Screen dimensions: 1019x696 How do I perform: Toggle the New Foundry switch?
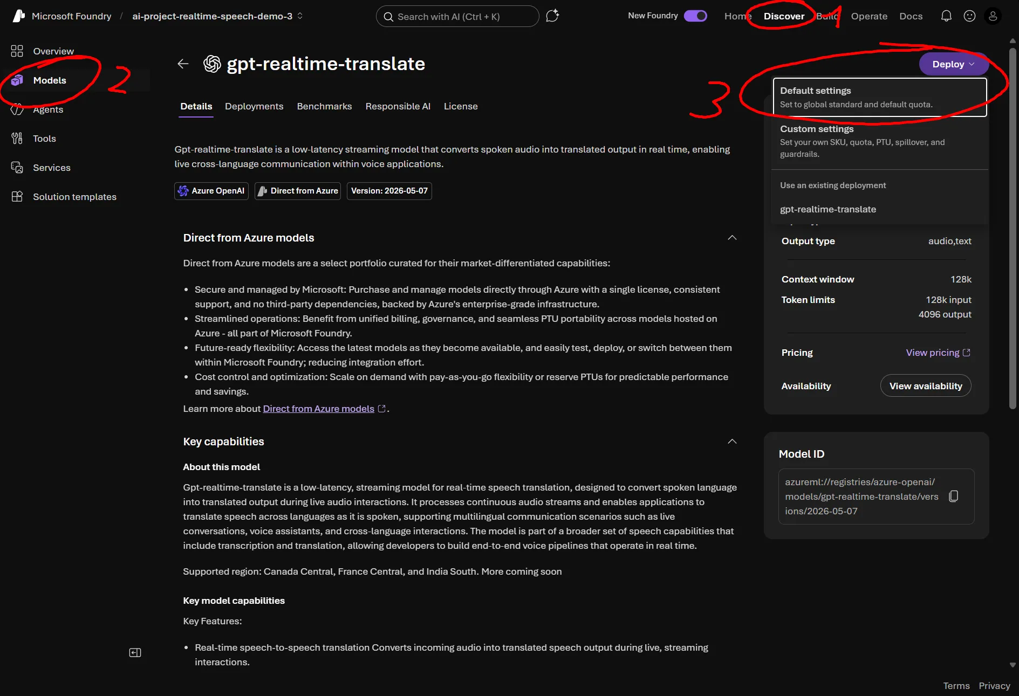point(695,16)
